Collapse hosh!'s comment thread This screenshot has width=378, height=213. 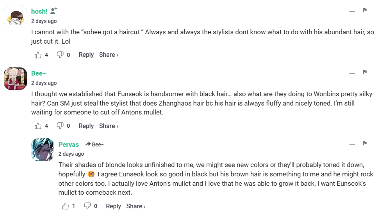[352, 11]
